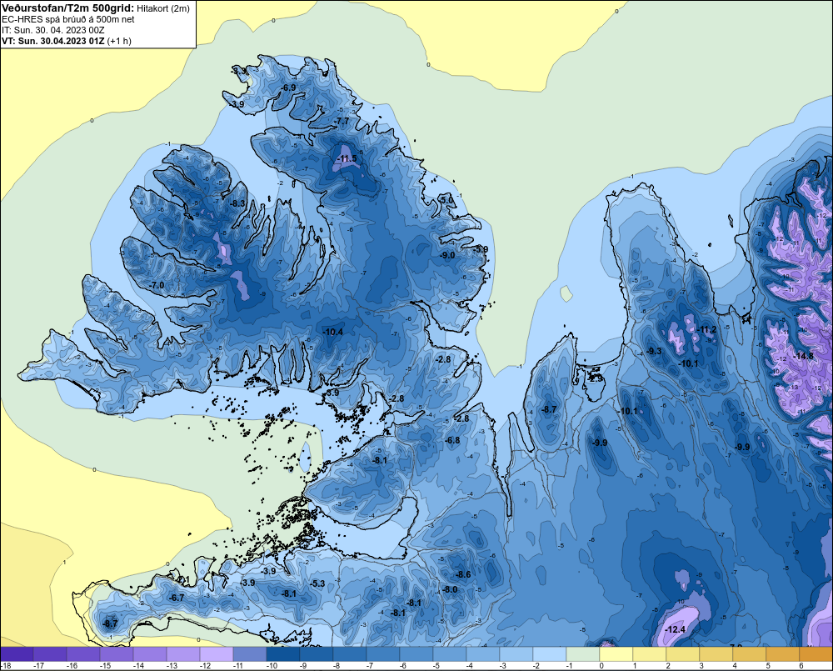Viewport: 833px width, 671px height.
Task: Click the -7.0 temperature value on map
Action: (x=157, y=285)
